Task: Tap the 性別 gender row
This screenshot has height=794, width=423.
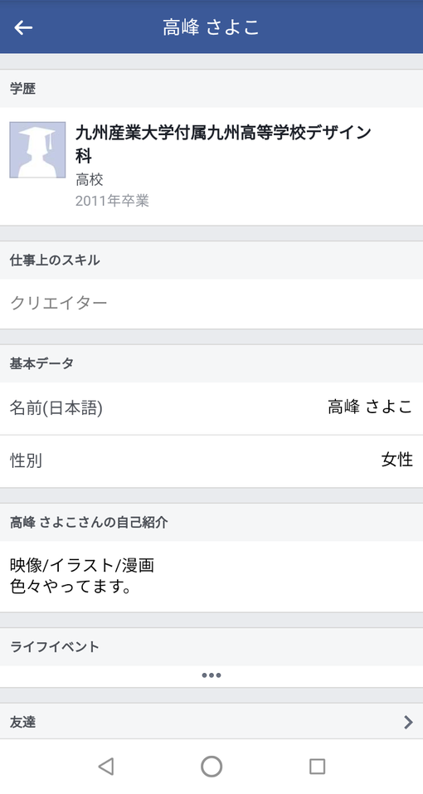Action: (211, 460)
